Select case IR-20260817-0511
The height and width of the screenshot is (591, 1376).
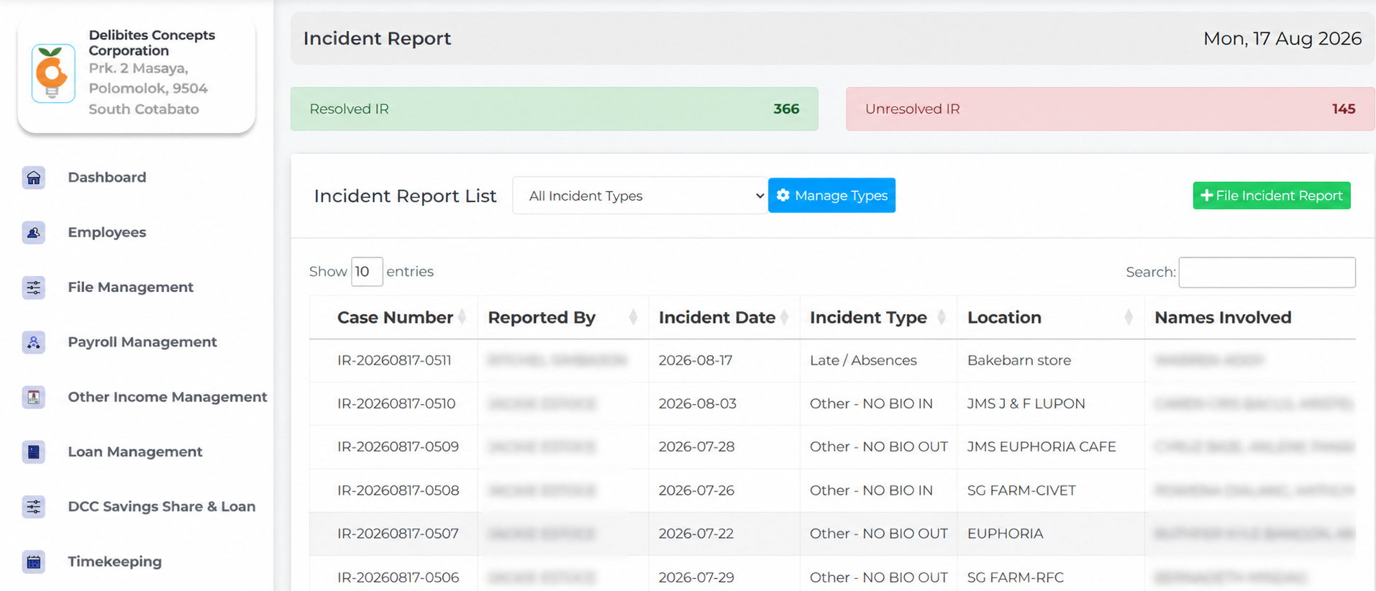[394, 360]
